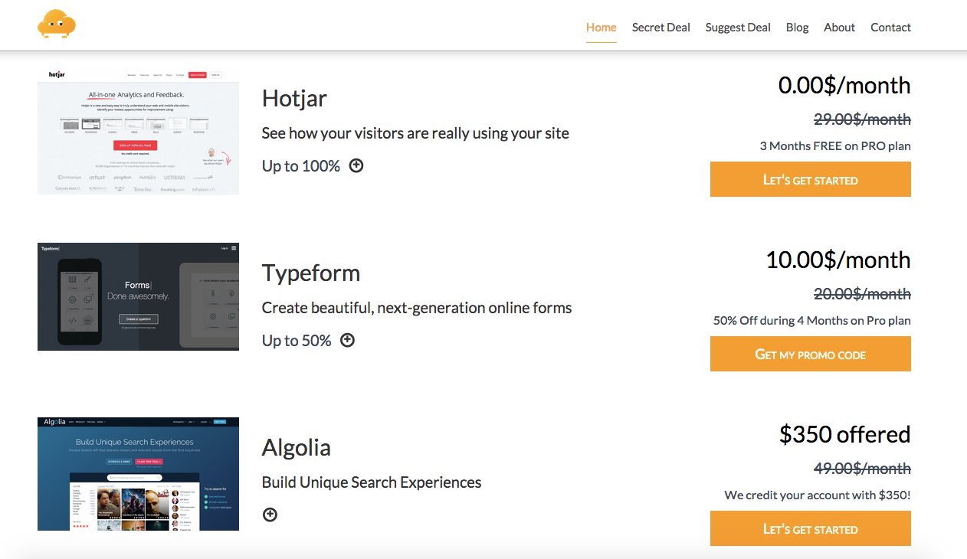Click the Hotjar deal title
The image size is (967, 559).
pyautogui.click(x=294, y=98)
